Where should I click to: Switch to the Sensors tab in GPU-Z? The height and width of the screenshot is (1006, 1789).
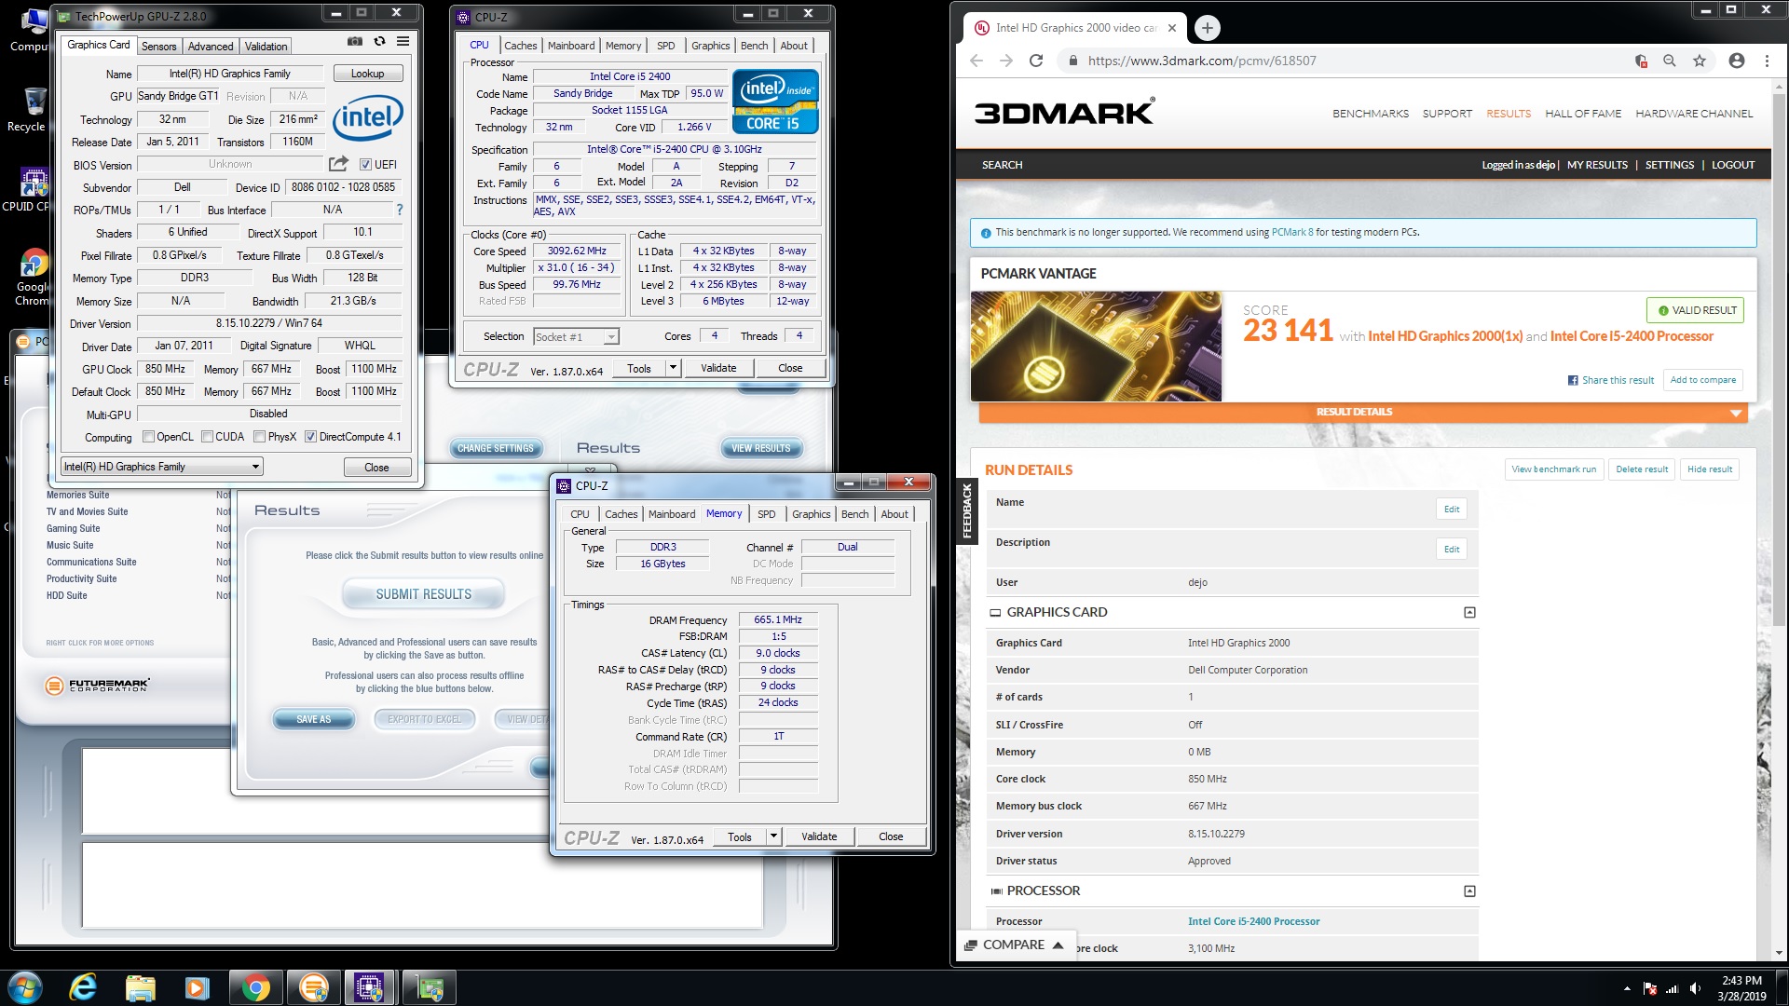158,47
